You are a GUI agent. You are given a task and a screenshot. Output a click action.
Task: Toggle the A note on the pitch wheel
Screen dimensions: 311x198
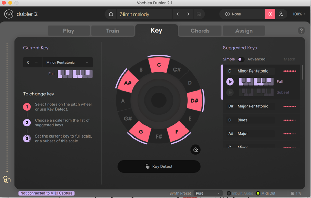pos(123,101)
